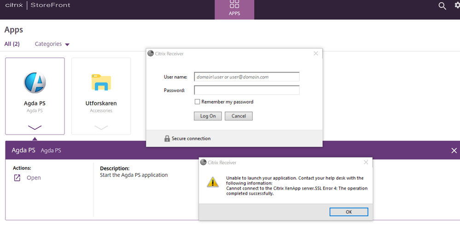Open the Agda PS app icon
The height and width of the screenshot is (230, 460).
pos(35,83)
